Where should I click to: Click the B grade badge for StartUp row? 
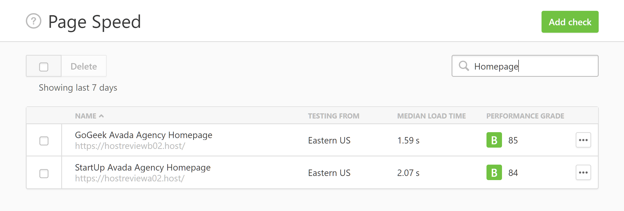pyautogui.click(x=494, y=172)
